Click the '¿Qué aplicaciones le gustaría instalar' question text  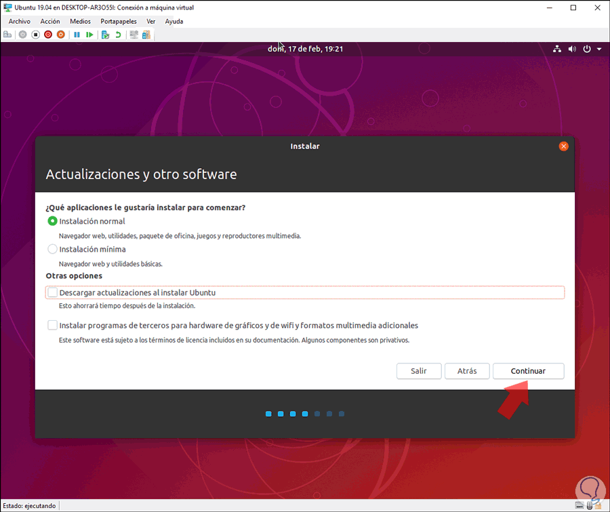(x=146, y=208)
